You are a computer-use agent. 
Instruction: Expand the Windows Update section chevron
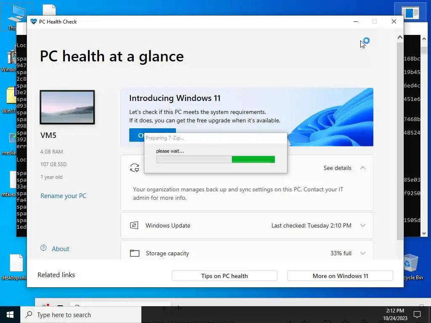[363, 225]
